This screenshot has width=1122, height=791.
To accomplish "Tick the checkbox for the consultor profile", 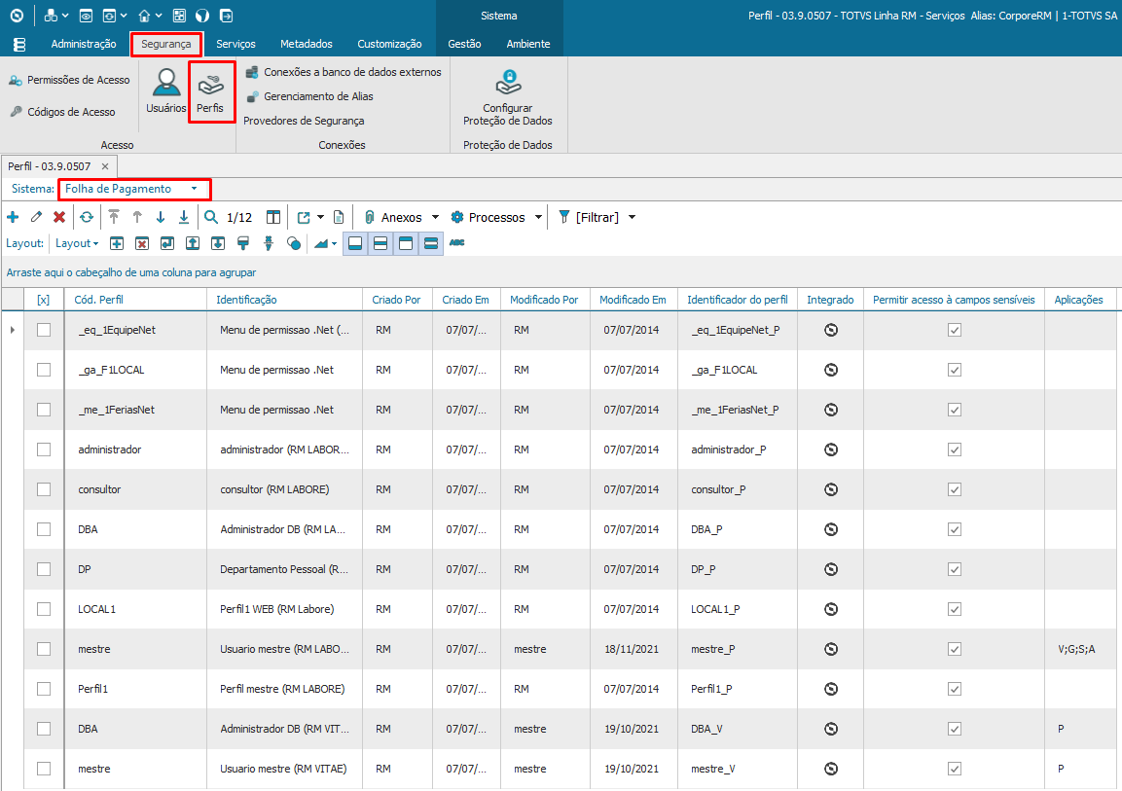I will (x=44, y=489).
